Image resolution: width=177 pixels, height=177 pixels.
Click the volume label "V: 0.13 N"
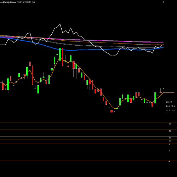[170, 106]
